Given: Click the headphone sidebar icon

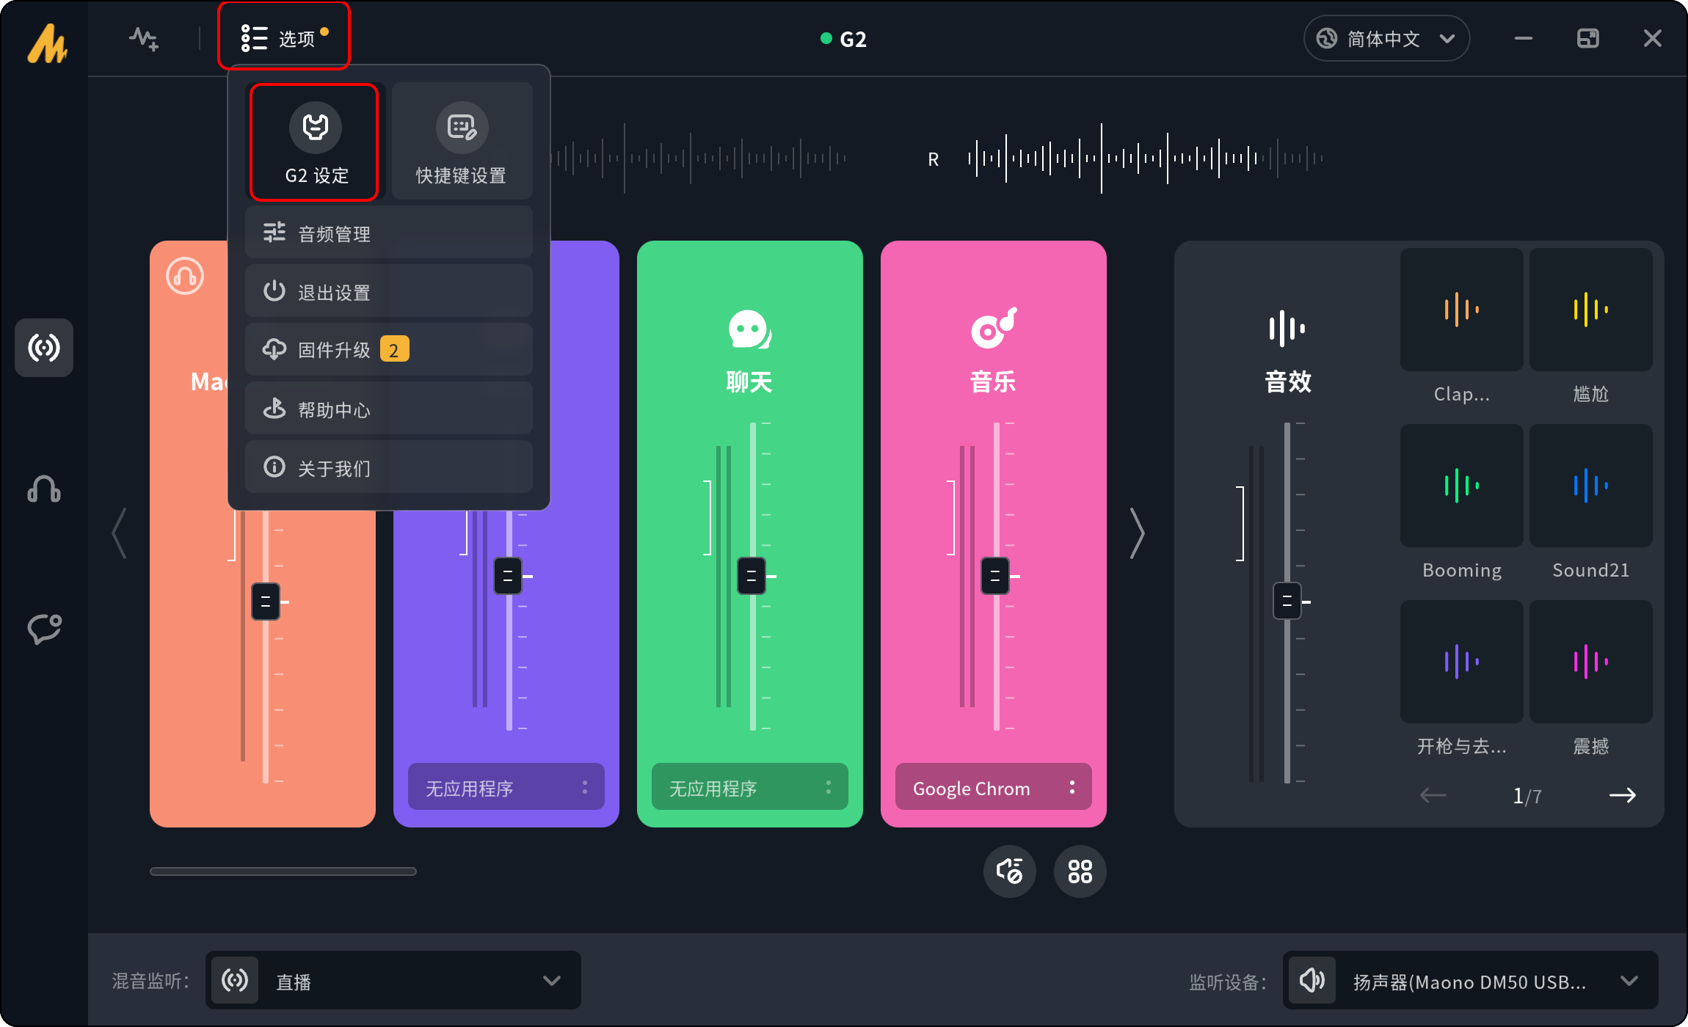Looking at the screenshot, I should tap(44, 489).
